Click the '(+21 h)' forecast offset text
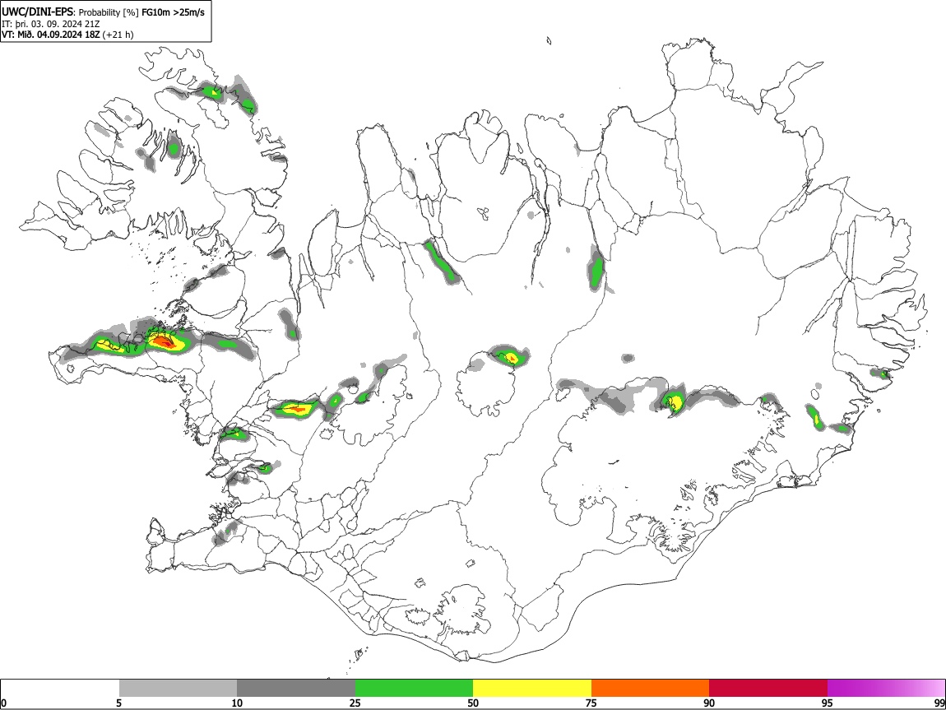The image size is (946, 710). 118,35
